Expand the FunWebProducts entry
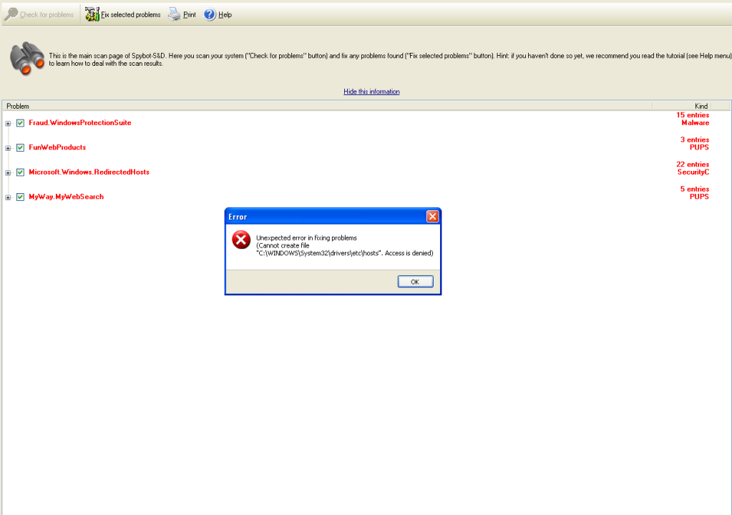This screenshot has height=515, width=732. (8, 148)
